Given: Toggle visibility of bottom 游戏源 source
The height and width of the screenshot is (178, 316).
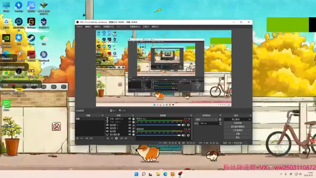Looking at the screenshot, I should (x=130, y=131).
